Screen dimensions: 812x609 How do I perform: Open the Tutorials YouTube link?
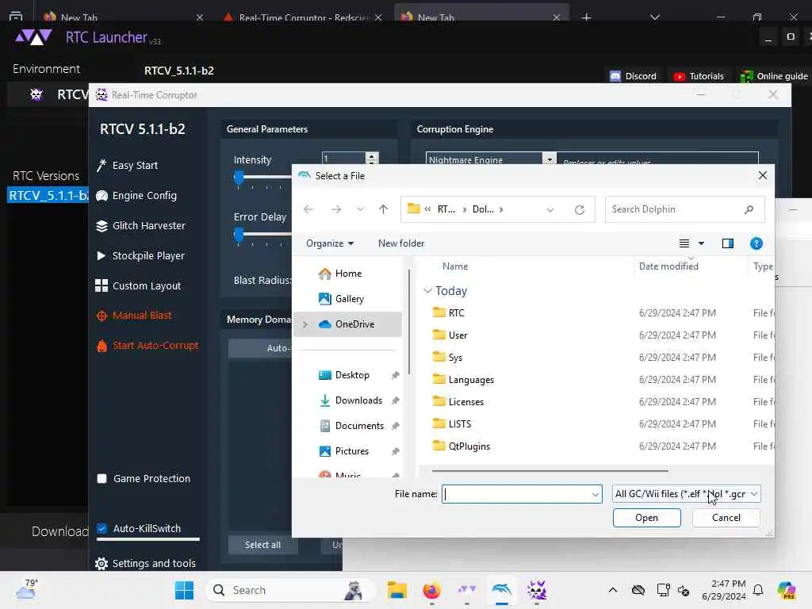pos(698,76)
